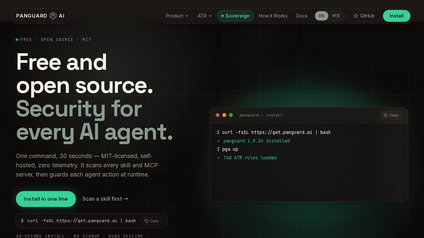
Task: Click terminal curl command line
Action: 274,132
